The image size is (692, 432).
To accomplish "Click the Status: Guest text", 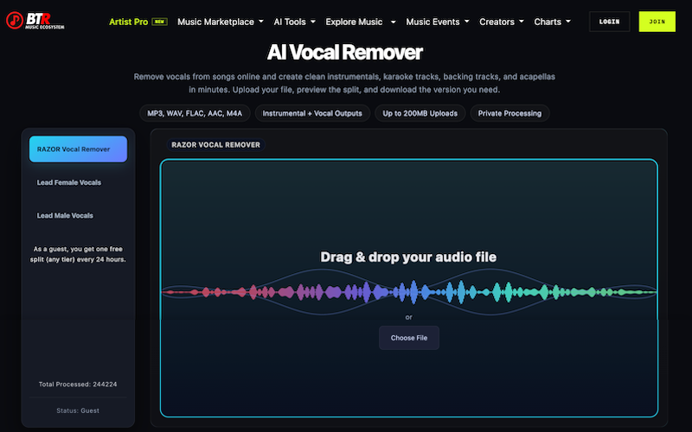I will 78,411.
